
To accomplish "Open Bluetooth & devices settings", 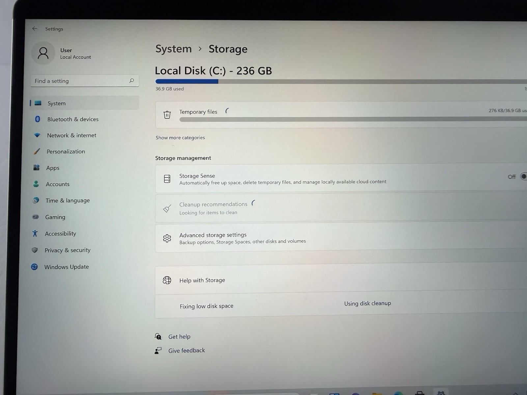I will [73, 119].
